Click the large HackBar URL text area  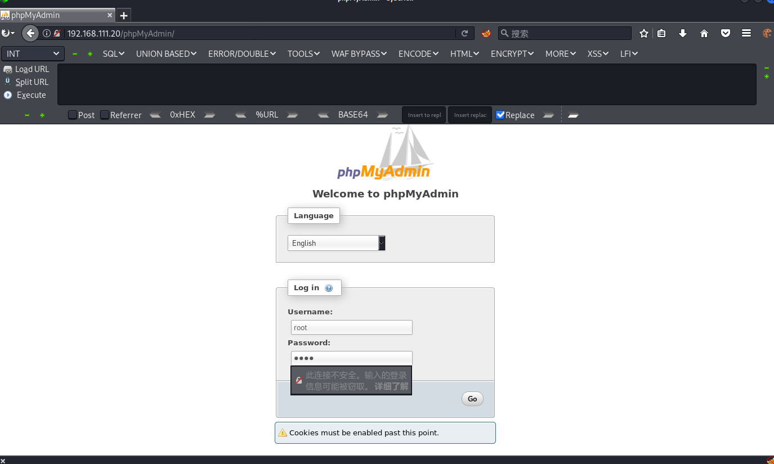[x=406, y=84]
